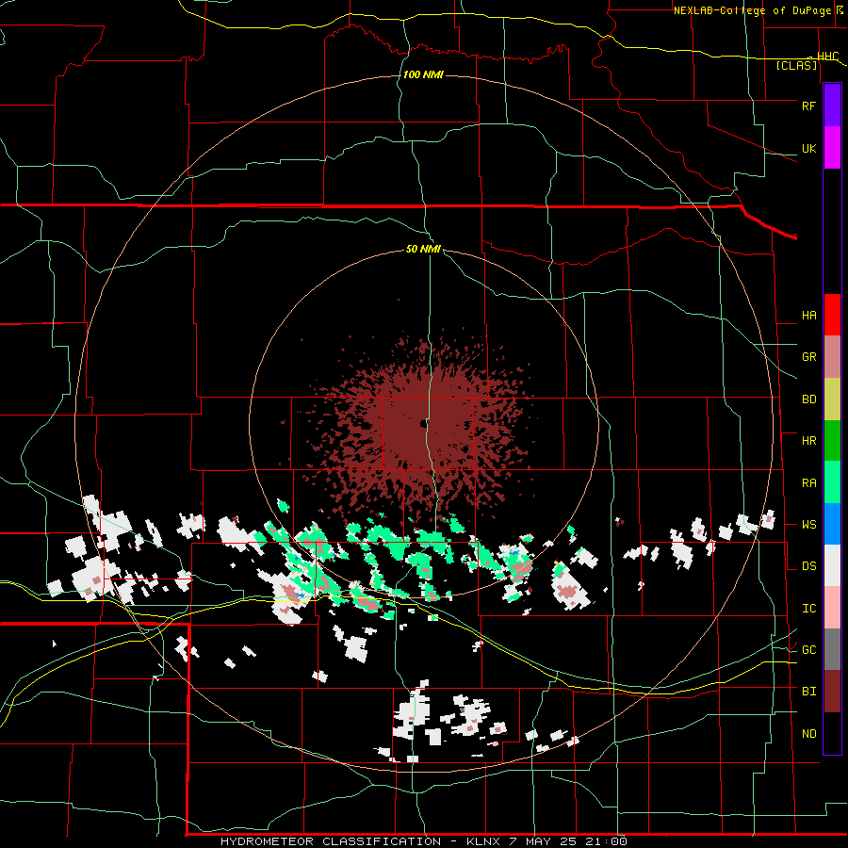Click the 'WS' legend label
This screenshot has width=848, height=848.
coord(808,525)
